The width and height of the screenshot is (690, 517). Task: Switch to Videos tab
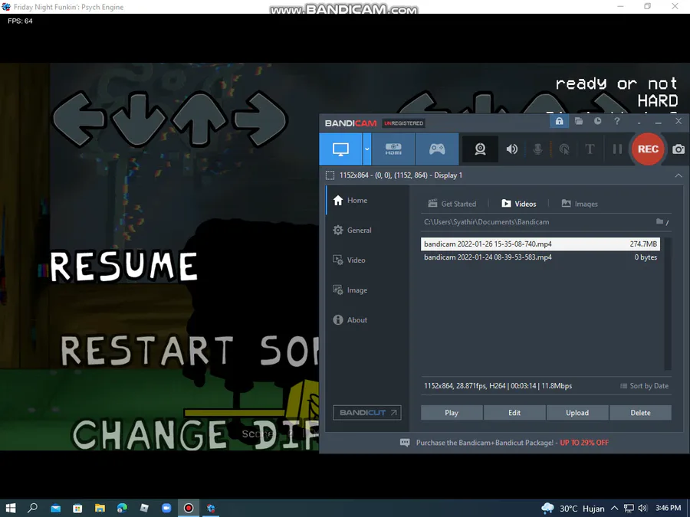(519, 204)
